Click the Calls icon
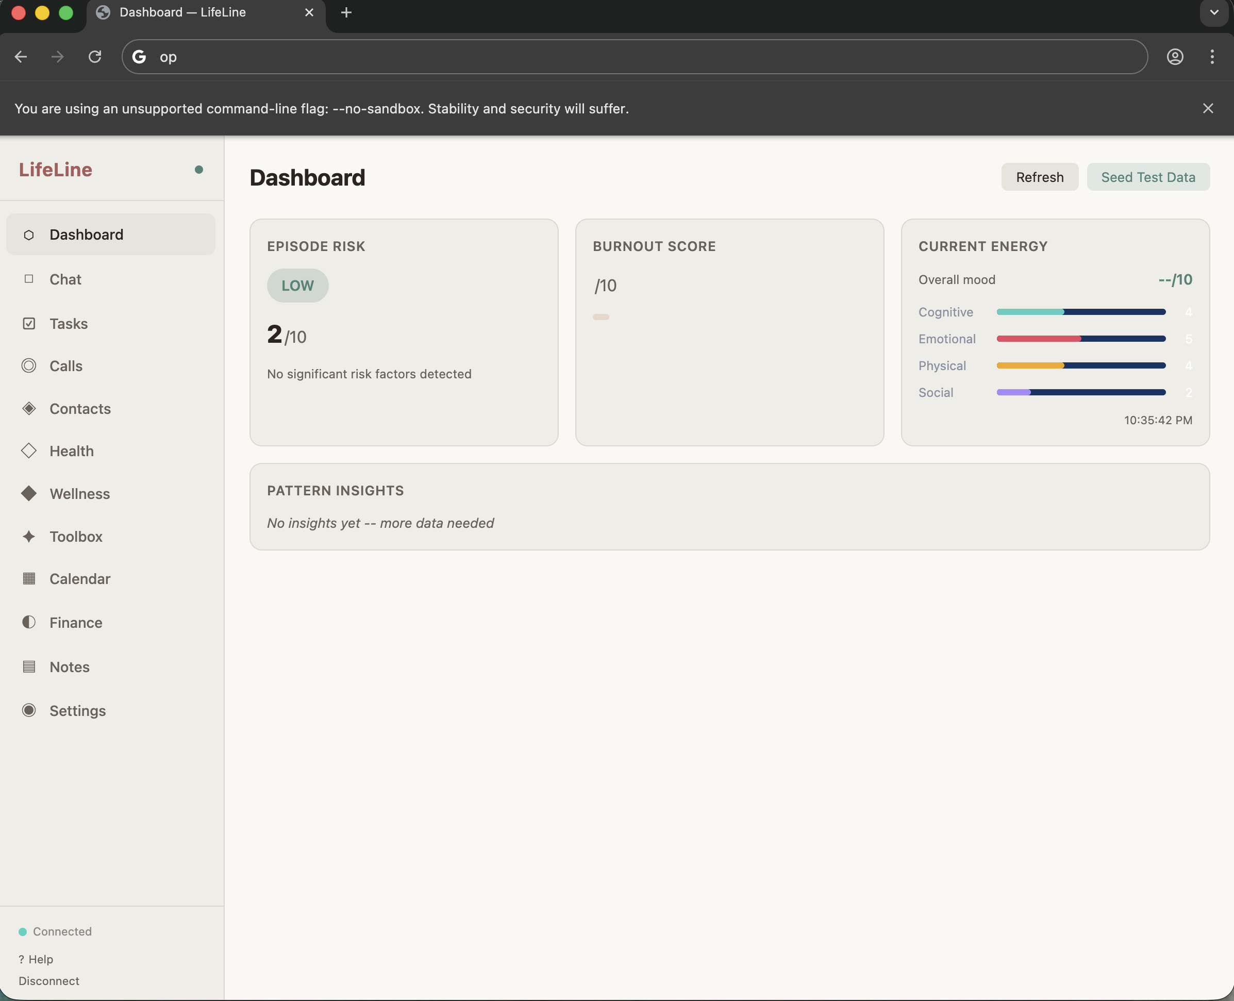The height and width of the screenshot is (1001, 1234). click(28, 365)
